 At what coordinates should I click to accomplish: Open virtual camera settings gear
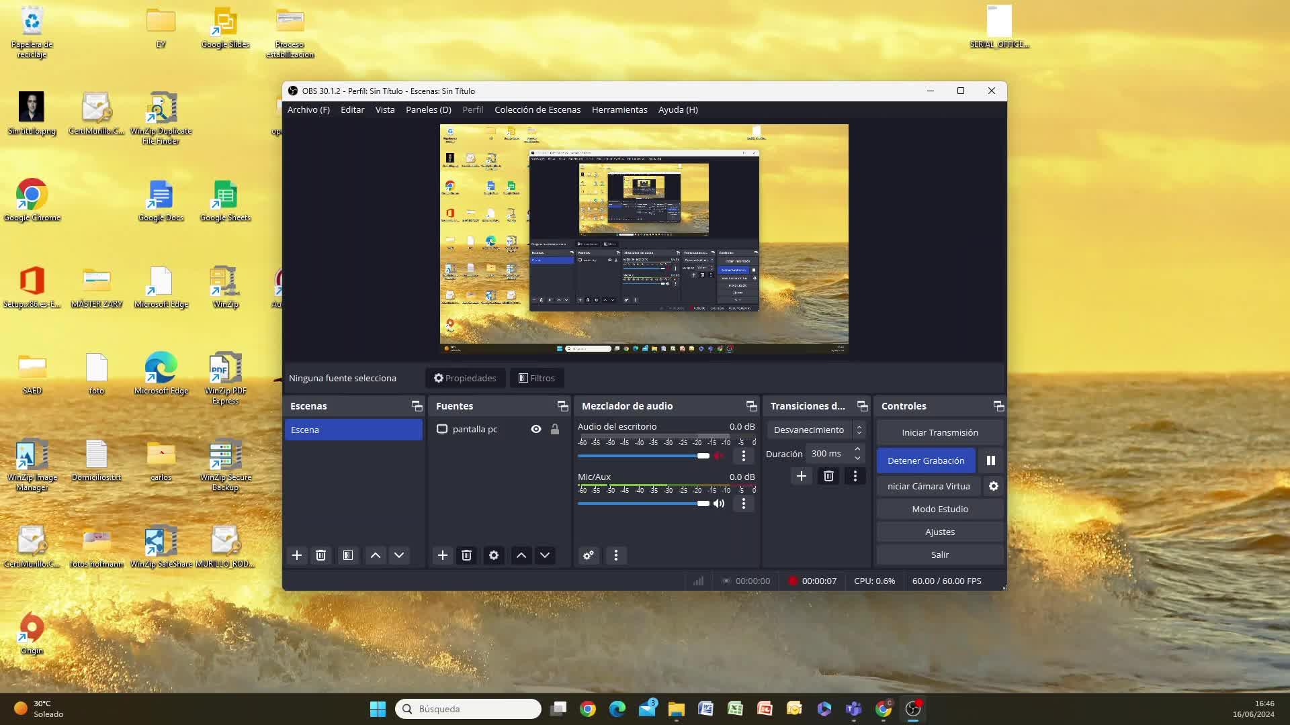coord(994,486)
